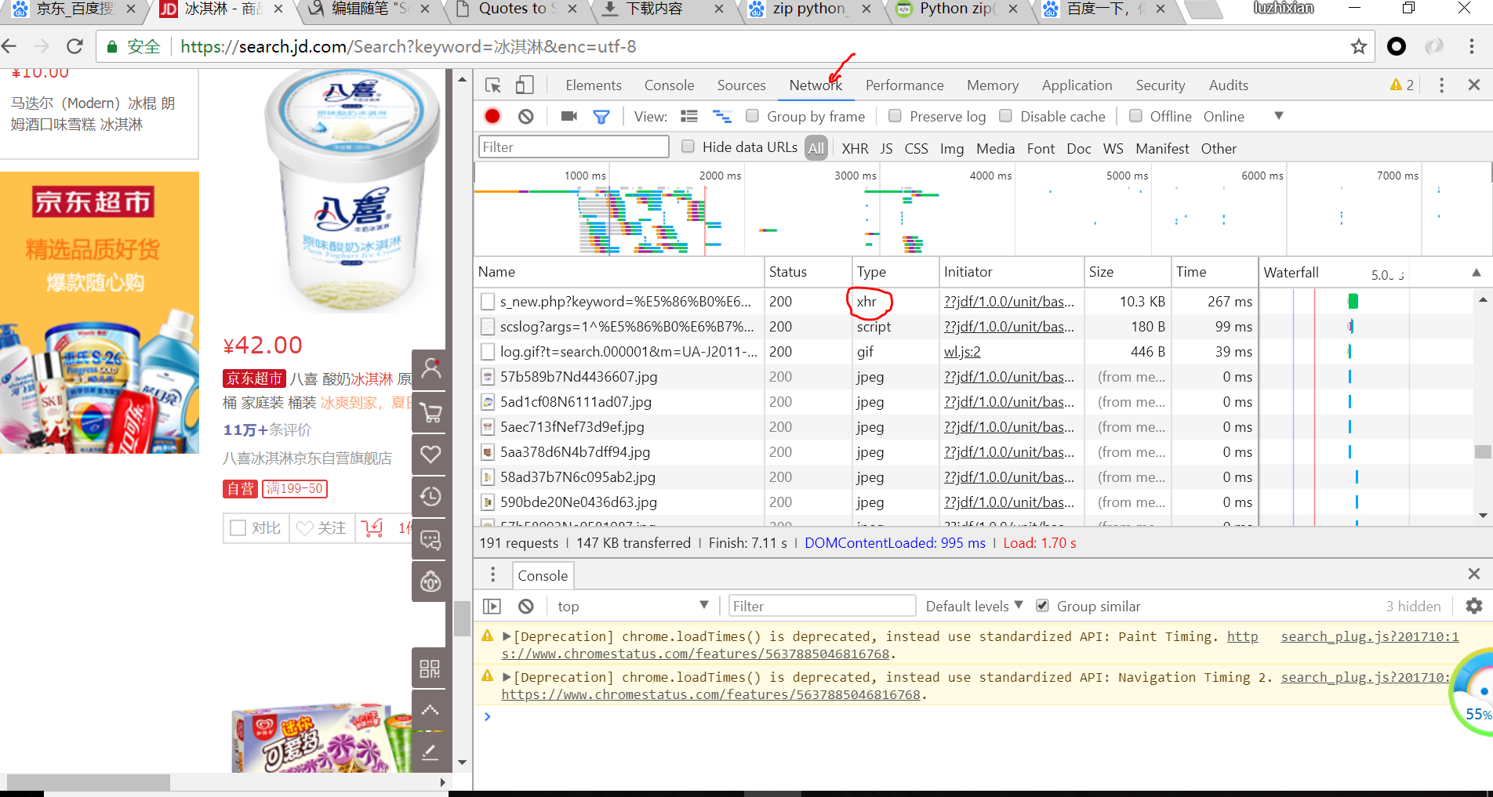Show the overview waterfall view icon
Image resolution: width=1493 pixels, height=797 pixels.
coord(721,116)
